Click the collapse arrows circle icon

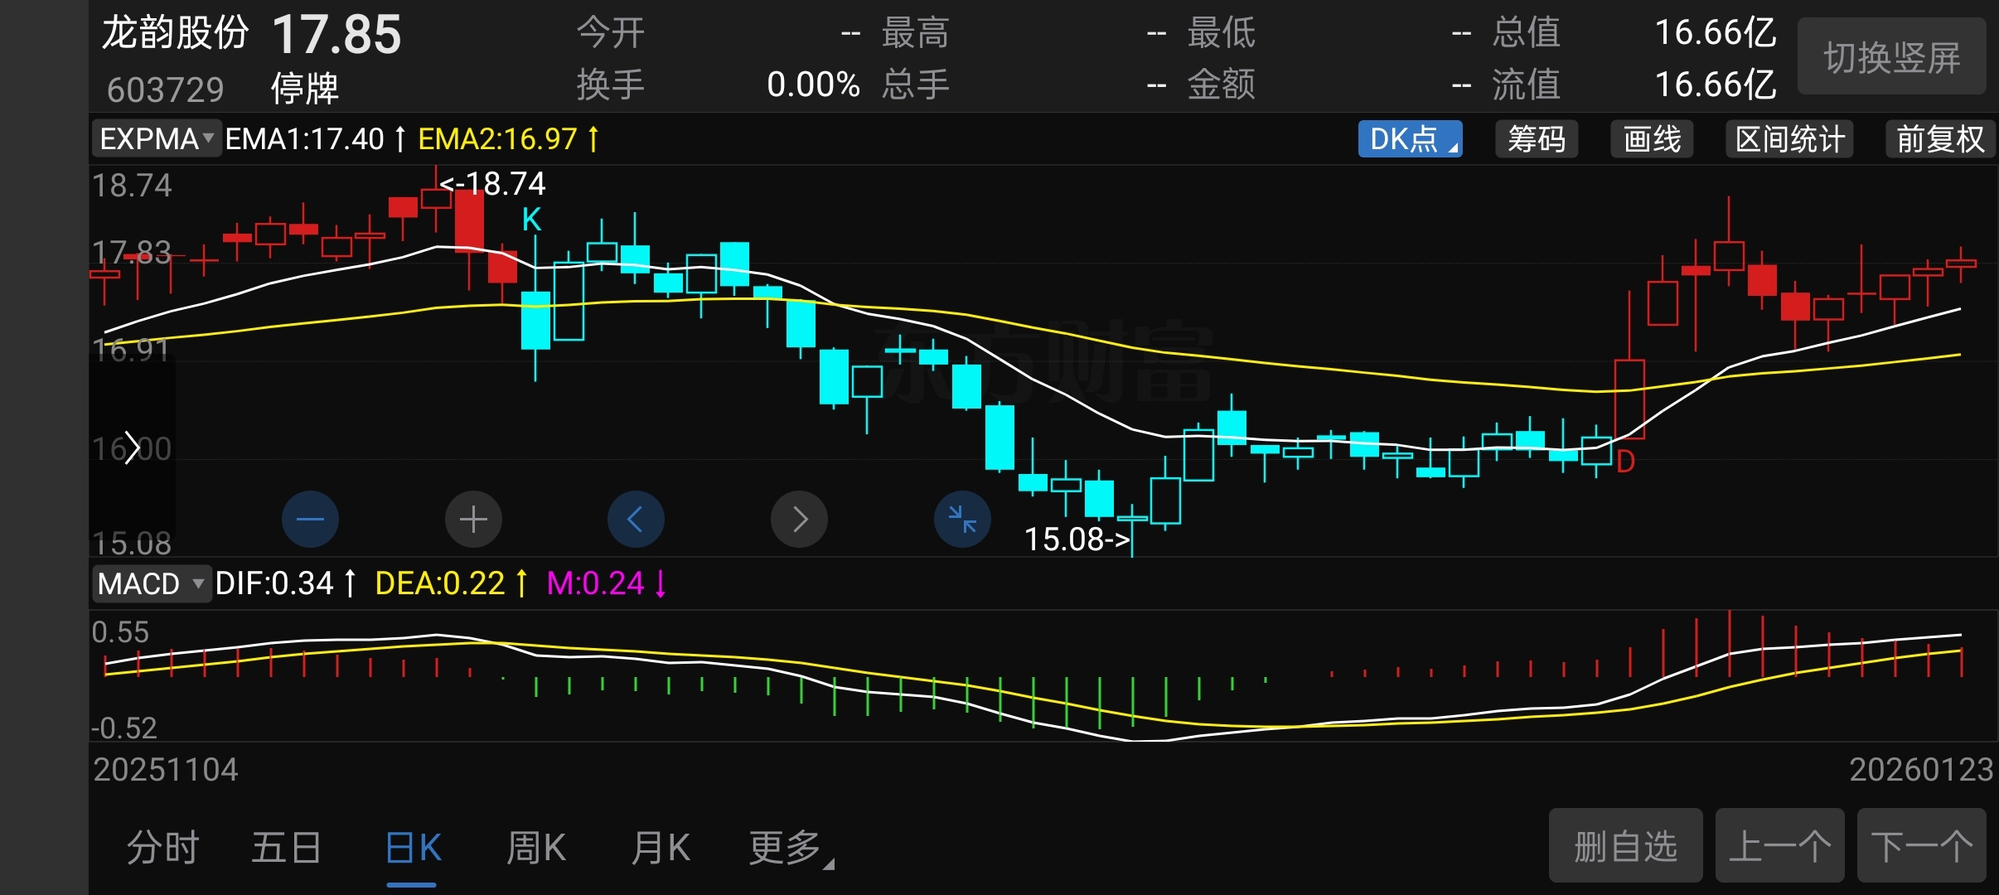[x=962, y=520]
